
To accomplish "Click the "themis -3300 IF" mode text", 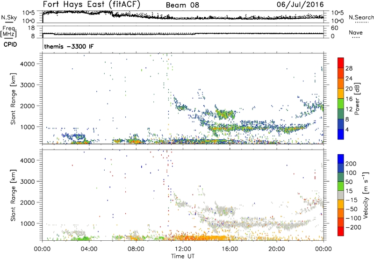I will (x=69, y=46).
